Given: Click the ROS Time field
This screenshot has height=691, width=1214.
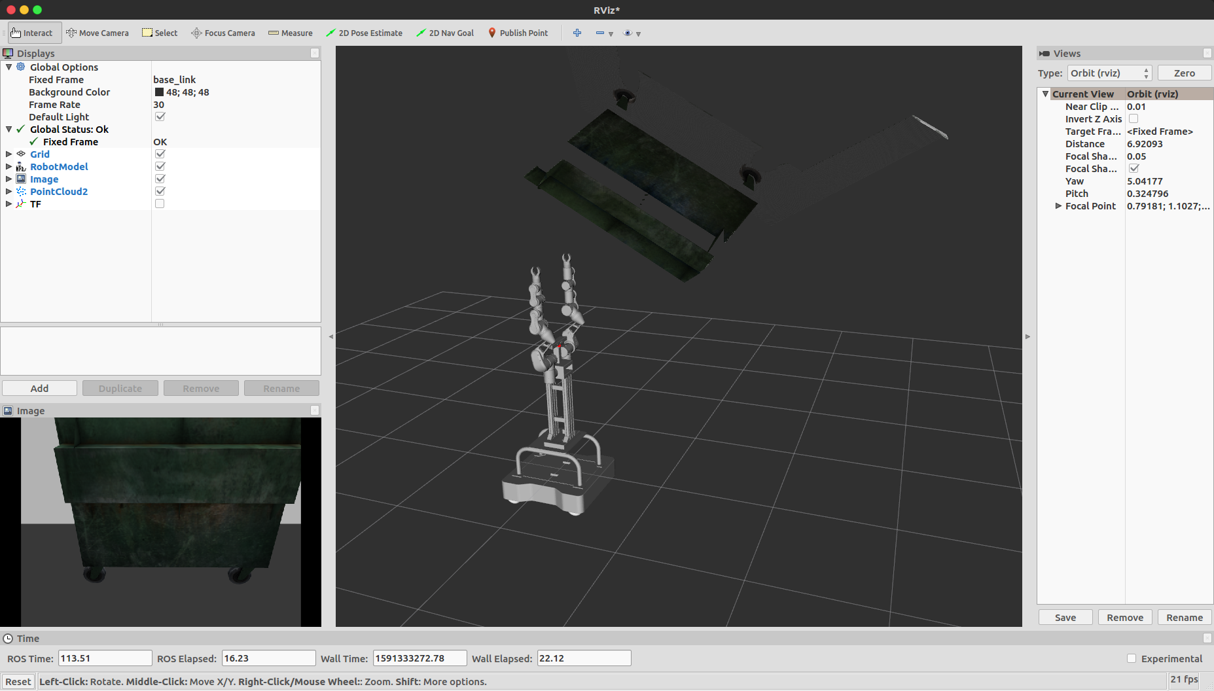Looking at the screenshot, I should [105, 658].
